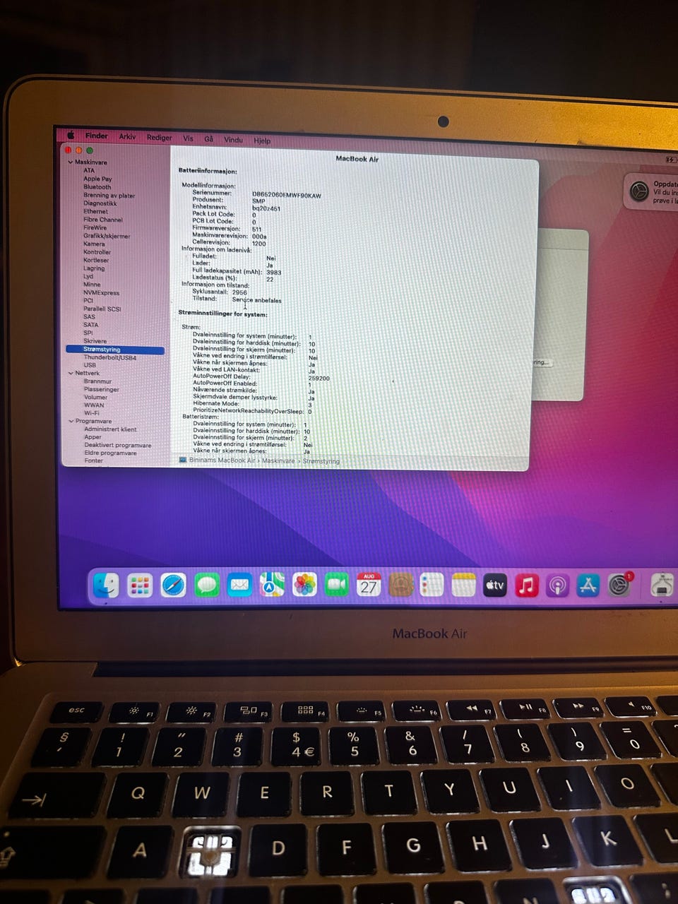
Task: Open the Vindu menu
Action: tap(234, 140)
